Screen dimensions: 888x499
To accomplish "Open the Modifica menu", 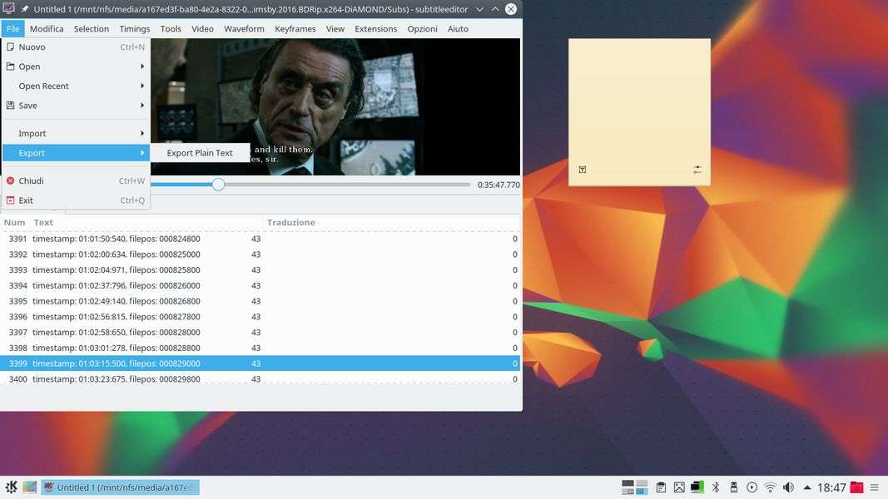I will point(47,29).
